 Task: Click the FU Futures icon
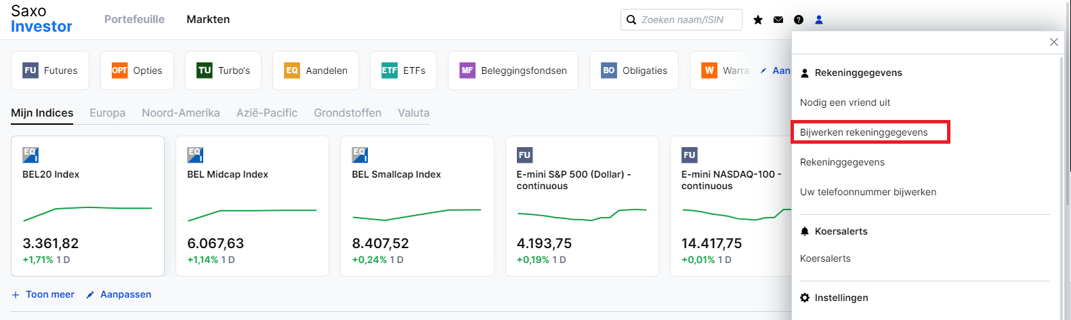click(30, 71)
